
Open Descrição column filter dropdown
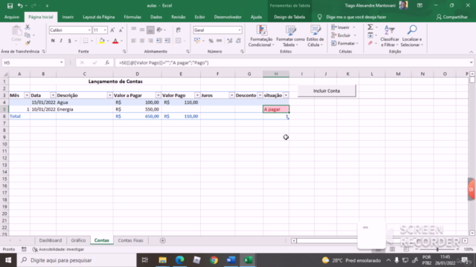(109, 96)
